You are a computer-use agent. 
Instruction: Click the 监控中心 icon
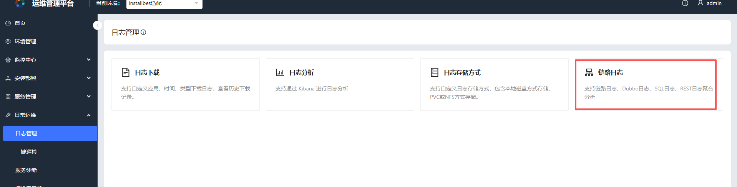pyautogui.click(x=8, y=60)
